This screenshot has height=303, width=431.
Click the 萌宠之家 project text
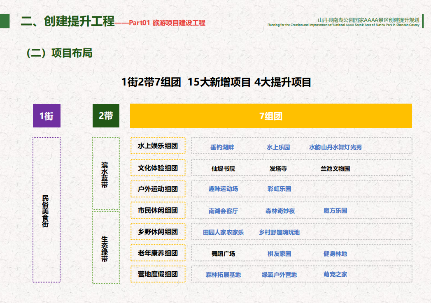[335, 274]
